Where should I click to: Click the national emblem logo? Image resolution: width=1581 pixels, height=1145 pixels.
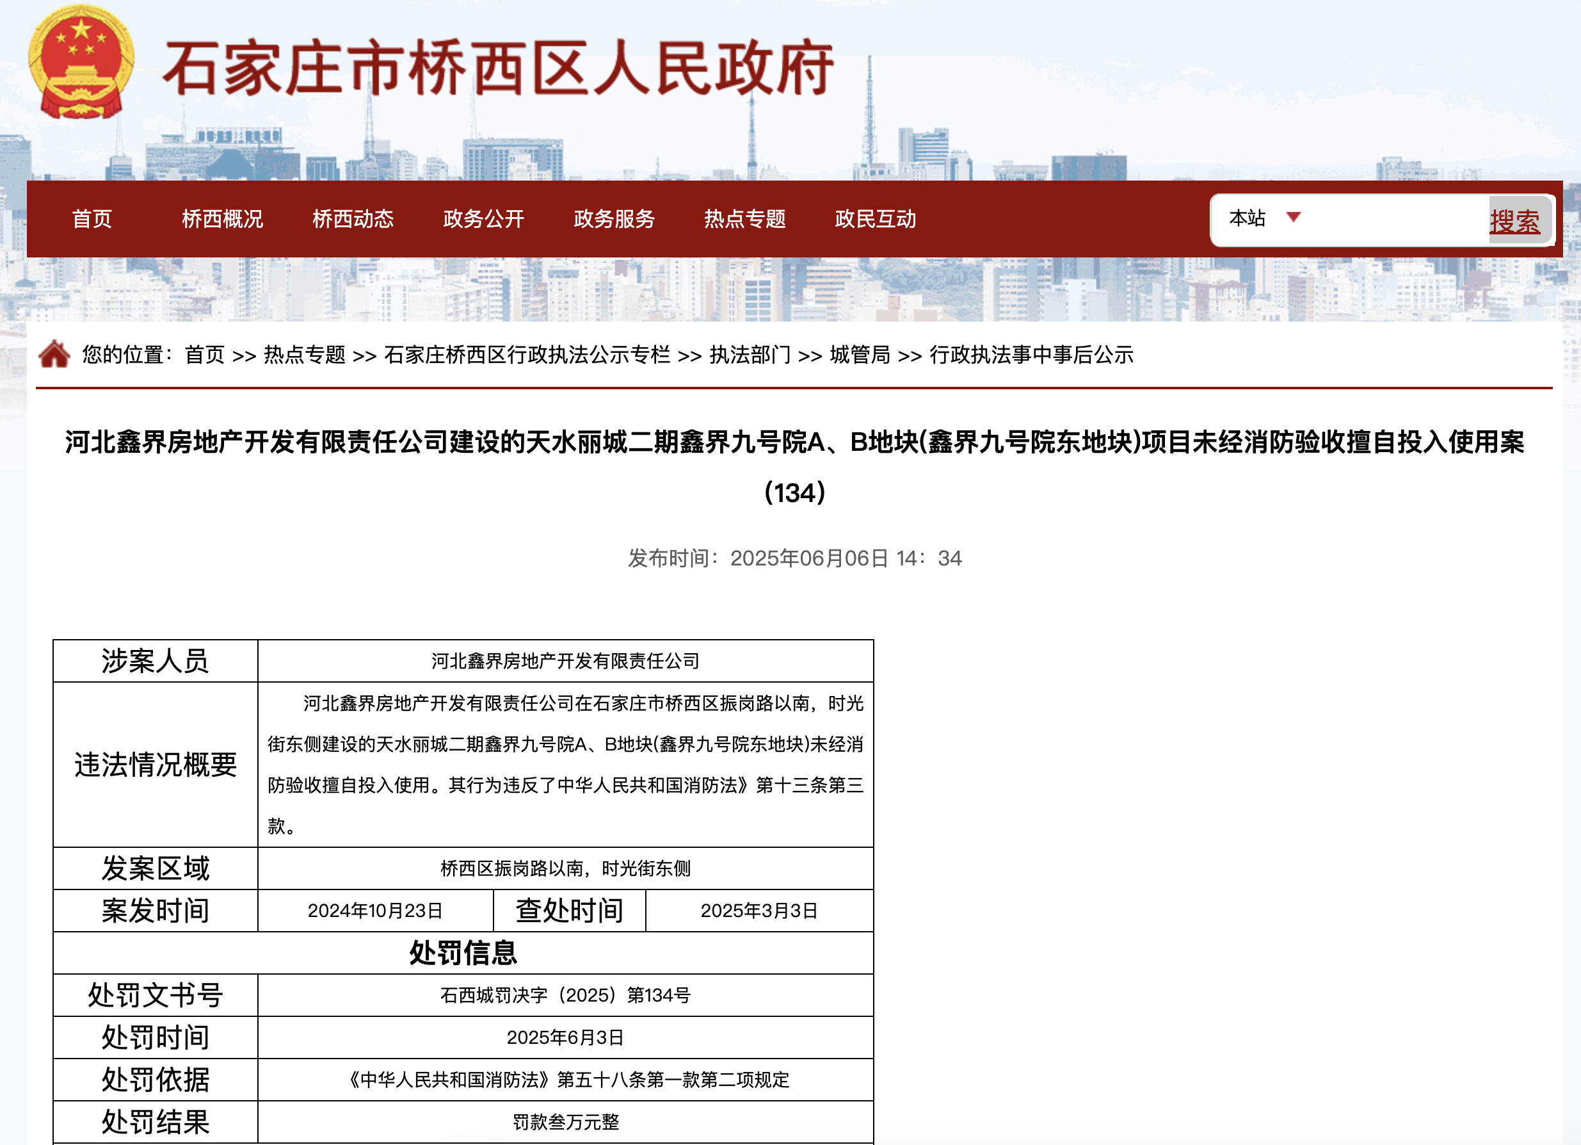pyautogui.click(x=81, y=63)
